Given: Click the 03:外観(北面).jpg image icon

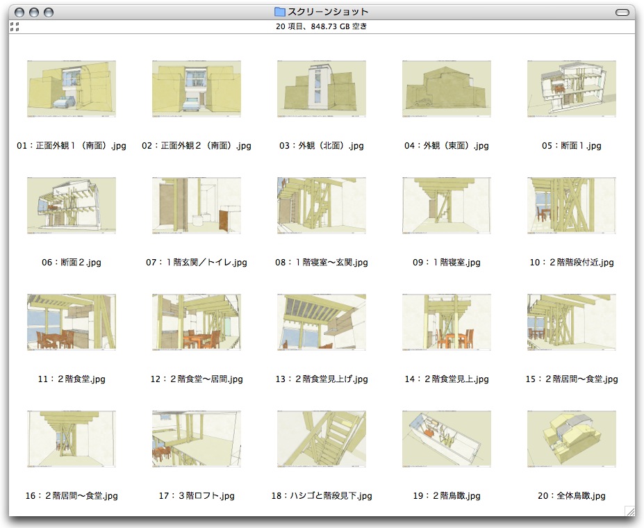Looking at the screenshot, I should tap(322, 88).
